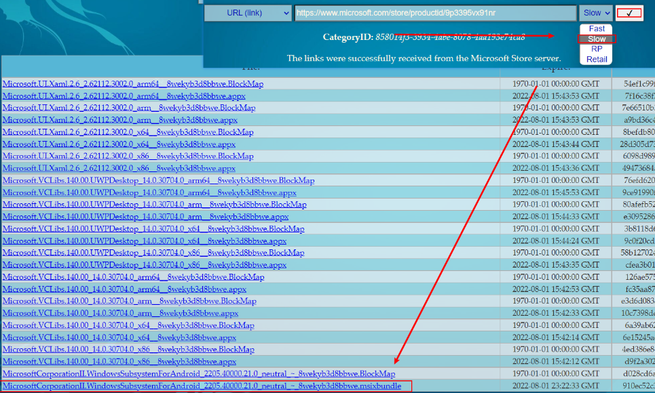Select expiry '2022-08-01 15:42:14 GMT'
Viewport: 655px width, 393px height.
tap(556, 337)
